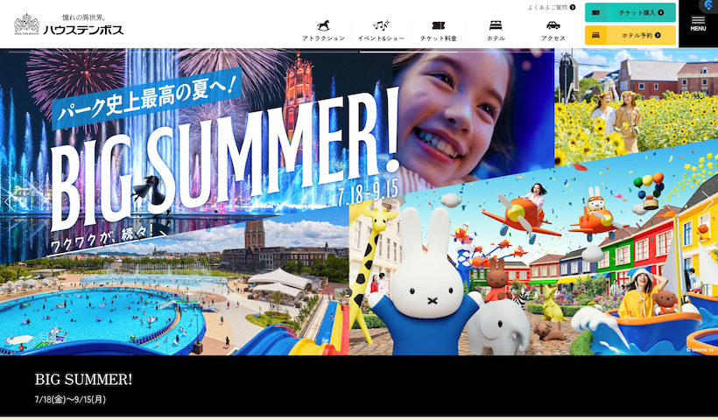Screen dimensions: 718x420
Task: Open Events & Shows via music notes icon
Action: tap(381, 24)
